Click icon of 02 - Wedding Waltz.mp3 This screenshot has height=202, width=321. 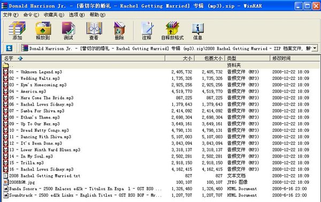pyautogui.click(x=6, y=78)
